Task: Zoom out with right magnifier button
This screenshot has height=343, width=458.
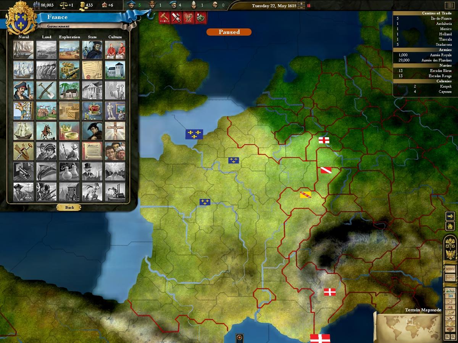Action: pos(453,337)
